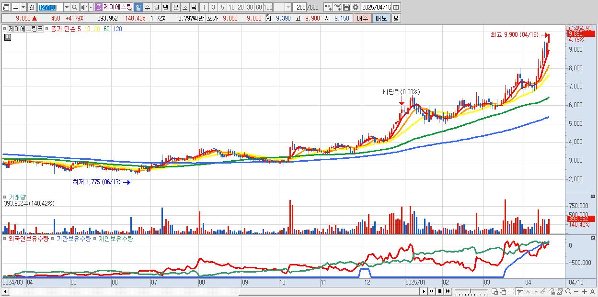This screenshot has width=598, height=297.
Task: Click the 전 button
Action: point(32,7)
